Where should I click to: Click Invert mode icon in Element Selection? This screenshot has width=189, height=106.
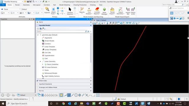(x=180, y=18)
